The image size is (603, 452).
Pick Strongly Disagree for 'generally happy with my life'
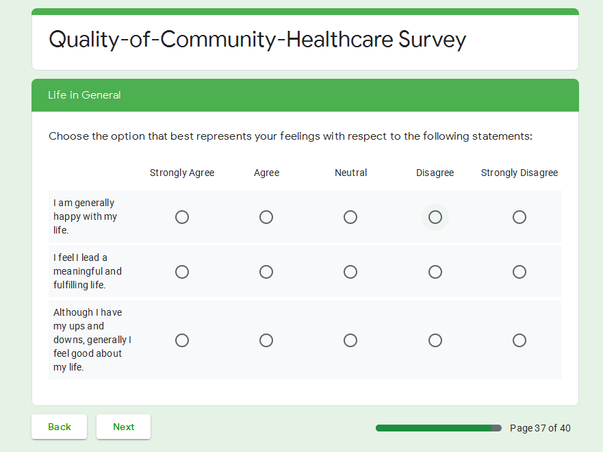pyautogui.click(x=519, y=217)
